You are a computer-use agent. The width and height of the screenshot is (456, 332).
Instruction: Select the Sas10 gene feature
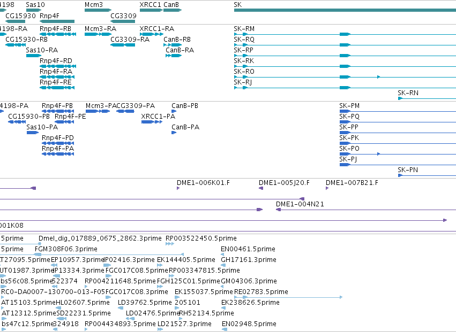coord(34,10)
